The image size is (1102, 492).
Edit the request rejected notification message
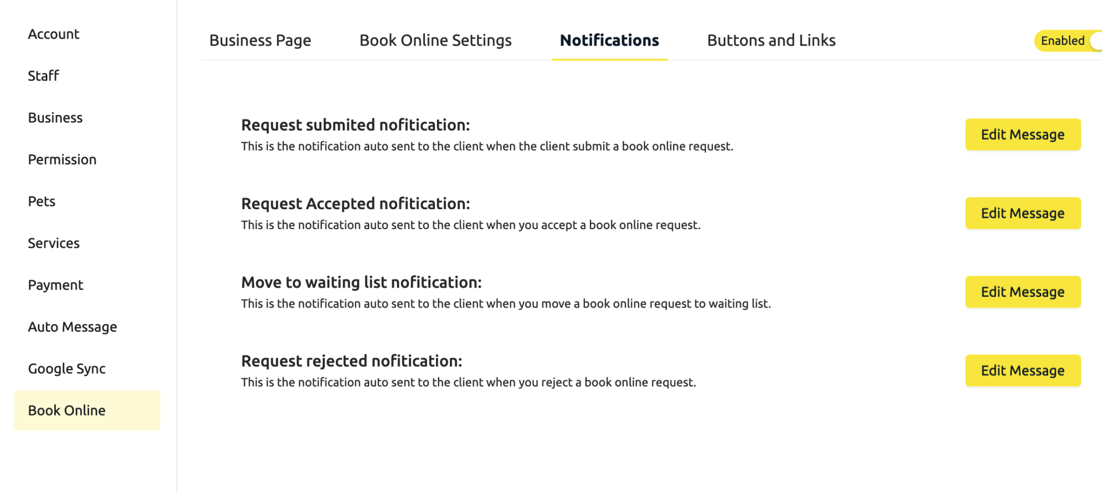[x=1023, y=370]
